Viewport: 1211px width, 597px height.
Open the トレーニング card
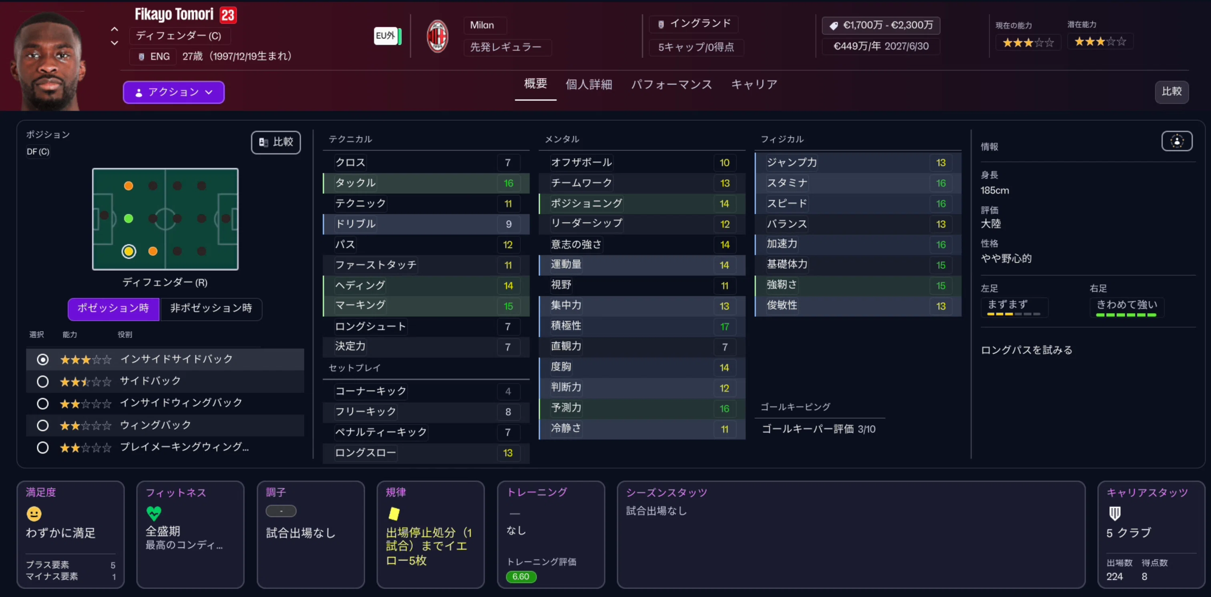click(551, 535)
